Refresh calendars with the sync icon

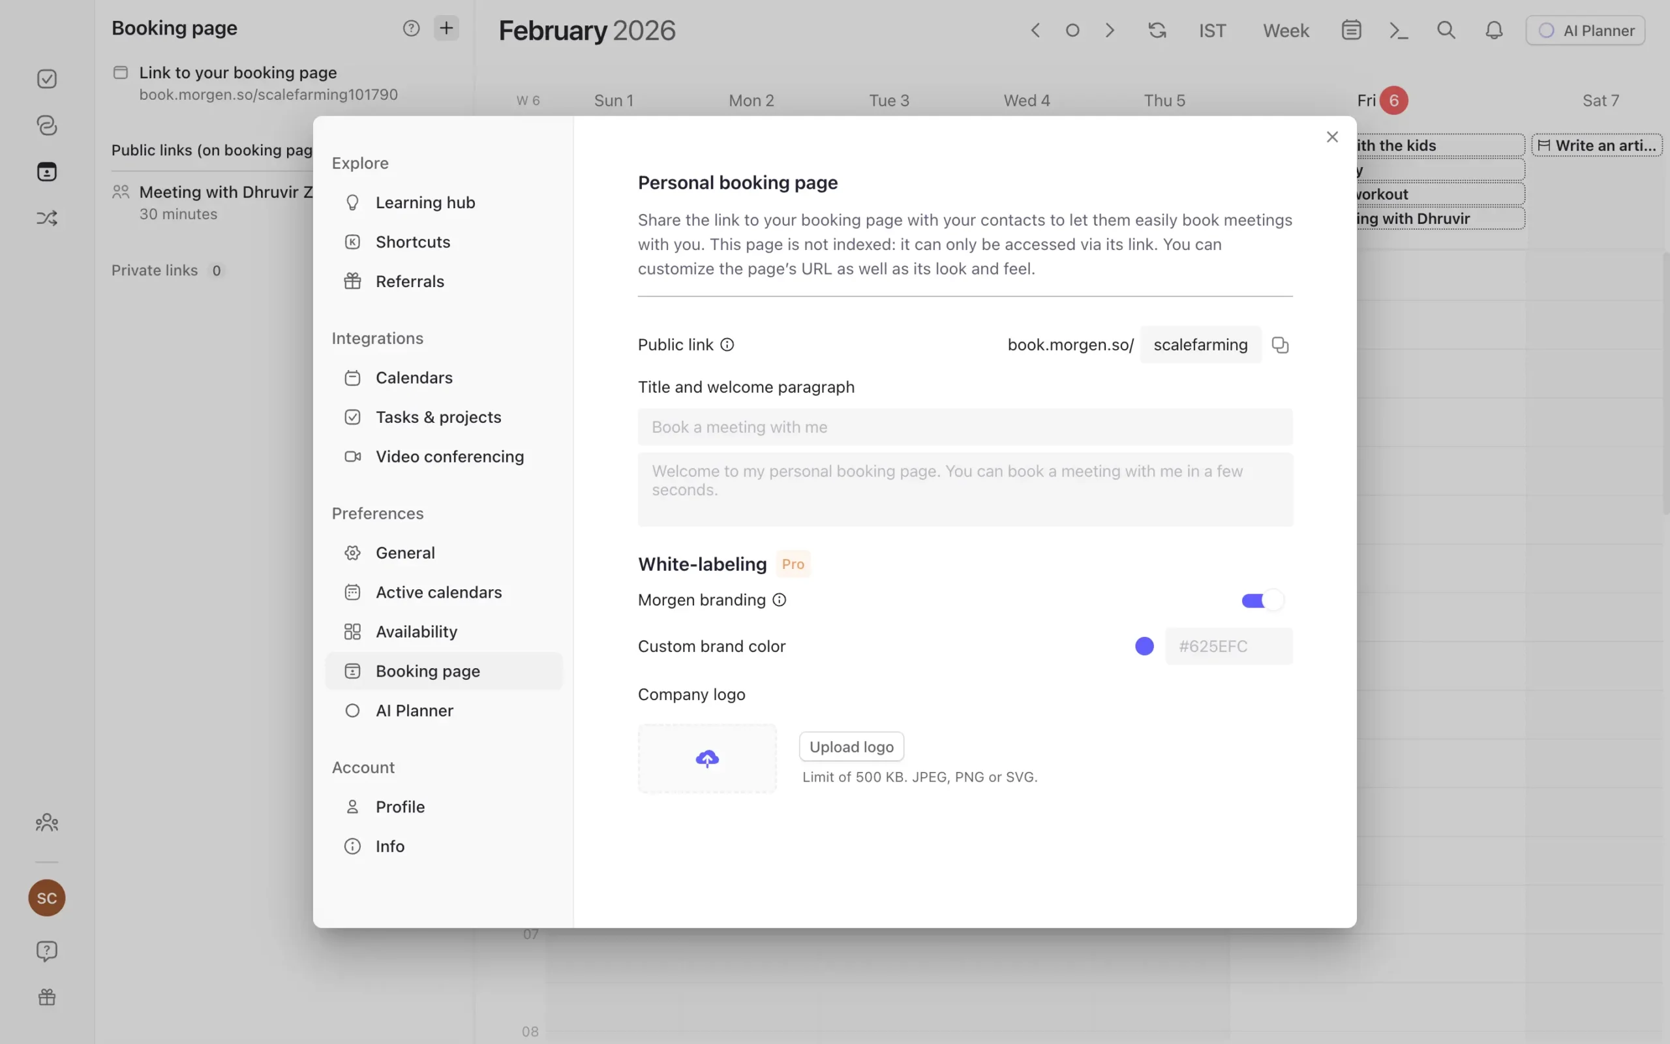pos(1157,30)
